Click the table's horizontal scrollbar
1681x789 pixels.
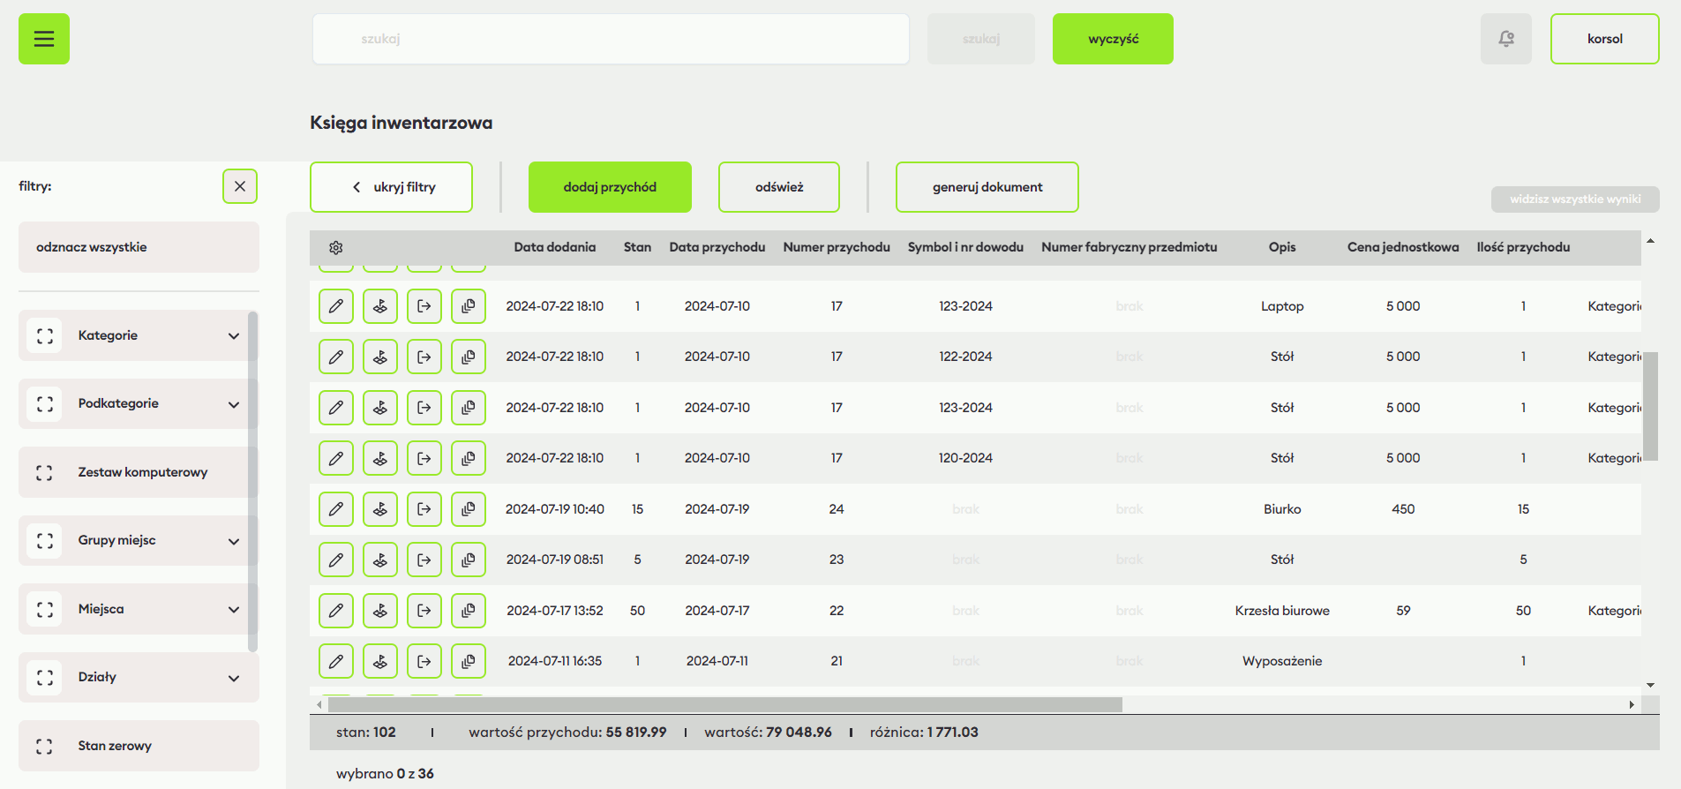724,704
